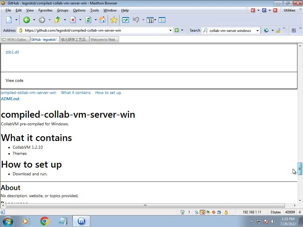
Task: Click the green Go arrow next to address bar
Action: (x=177, y=30)
